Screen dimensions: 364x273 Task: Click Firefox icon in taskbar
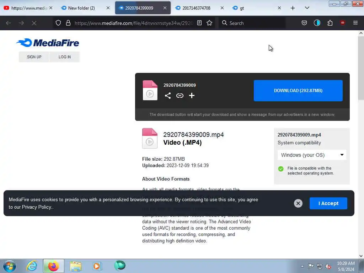(x=53, y=266)
